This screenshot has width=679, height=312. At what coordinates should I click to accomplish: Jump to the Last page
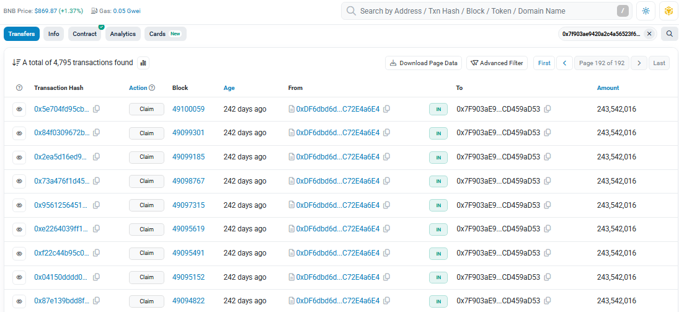(659, 63)
